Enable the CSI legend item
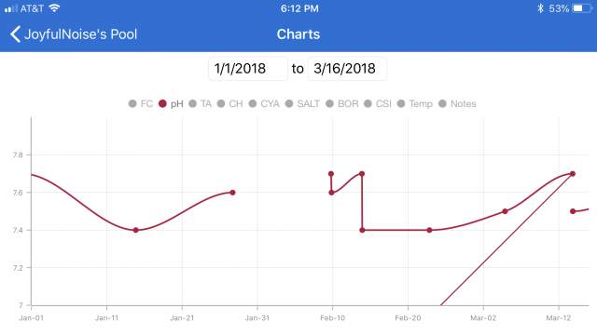The height and width of the screenshot is (335, 597). coord(377,103)
